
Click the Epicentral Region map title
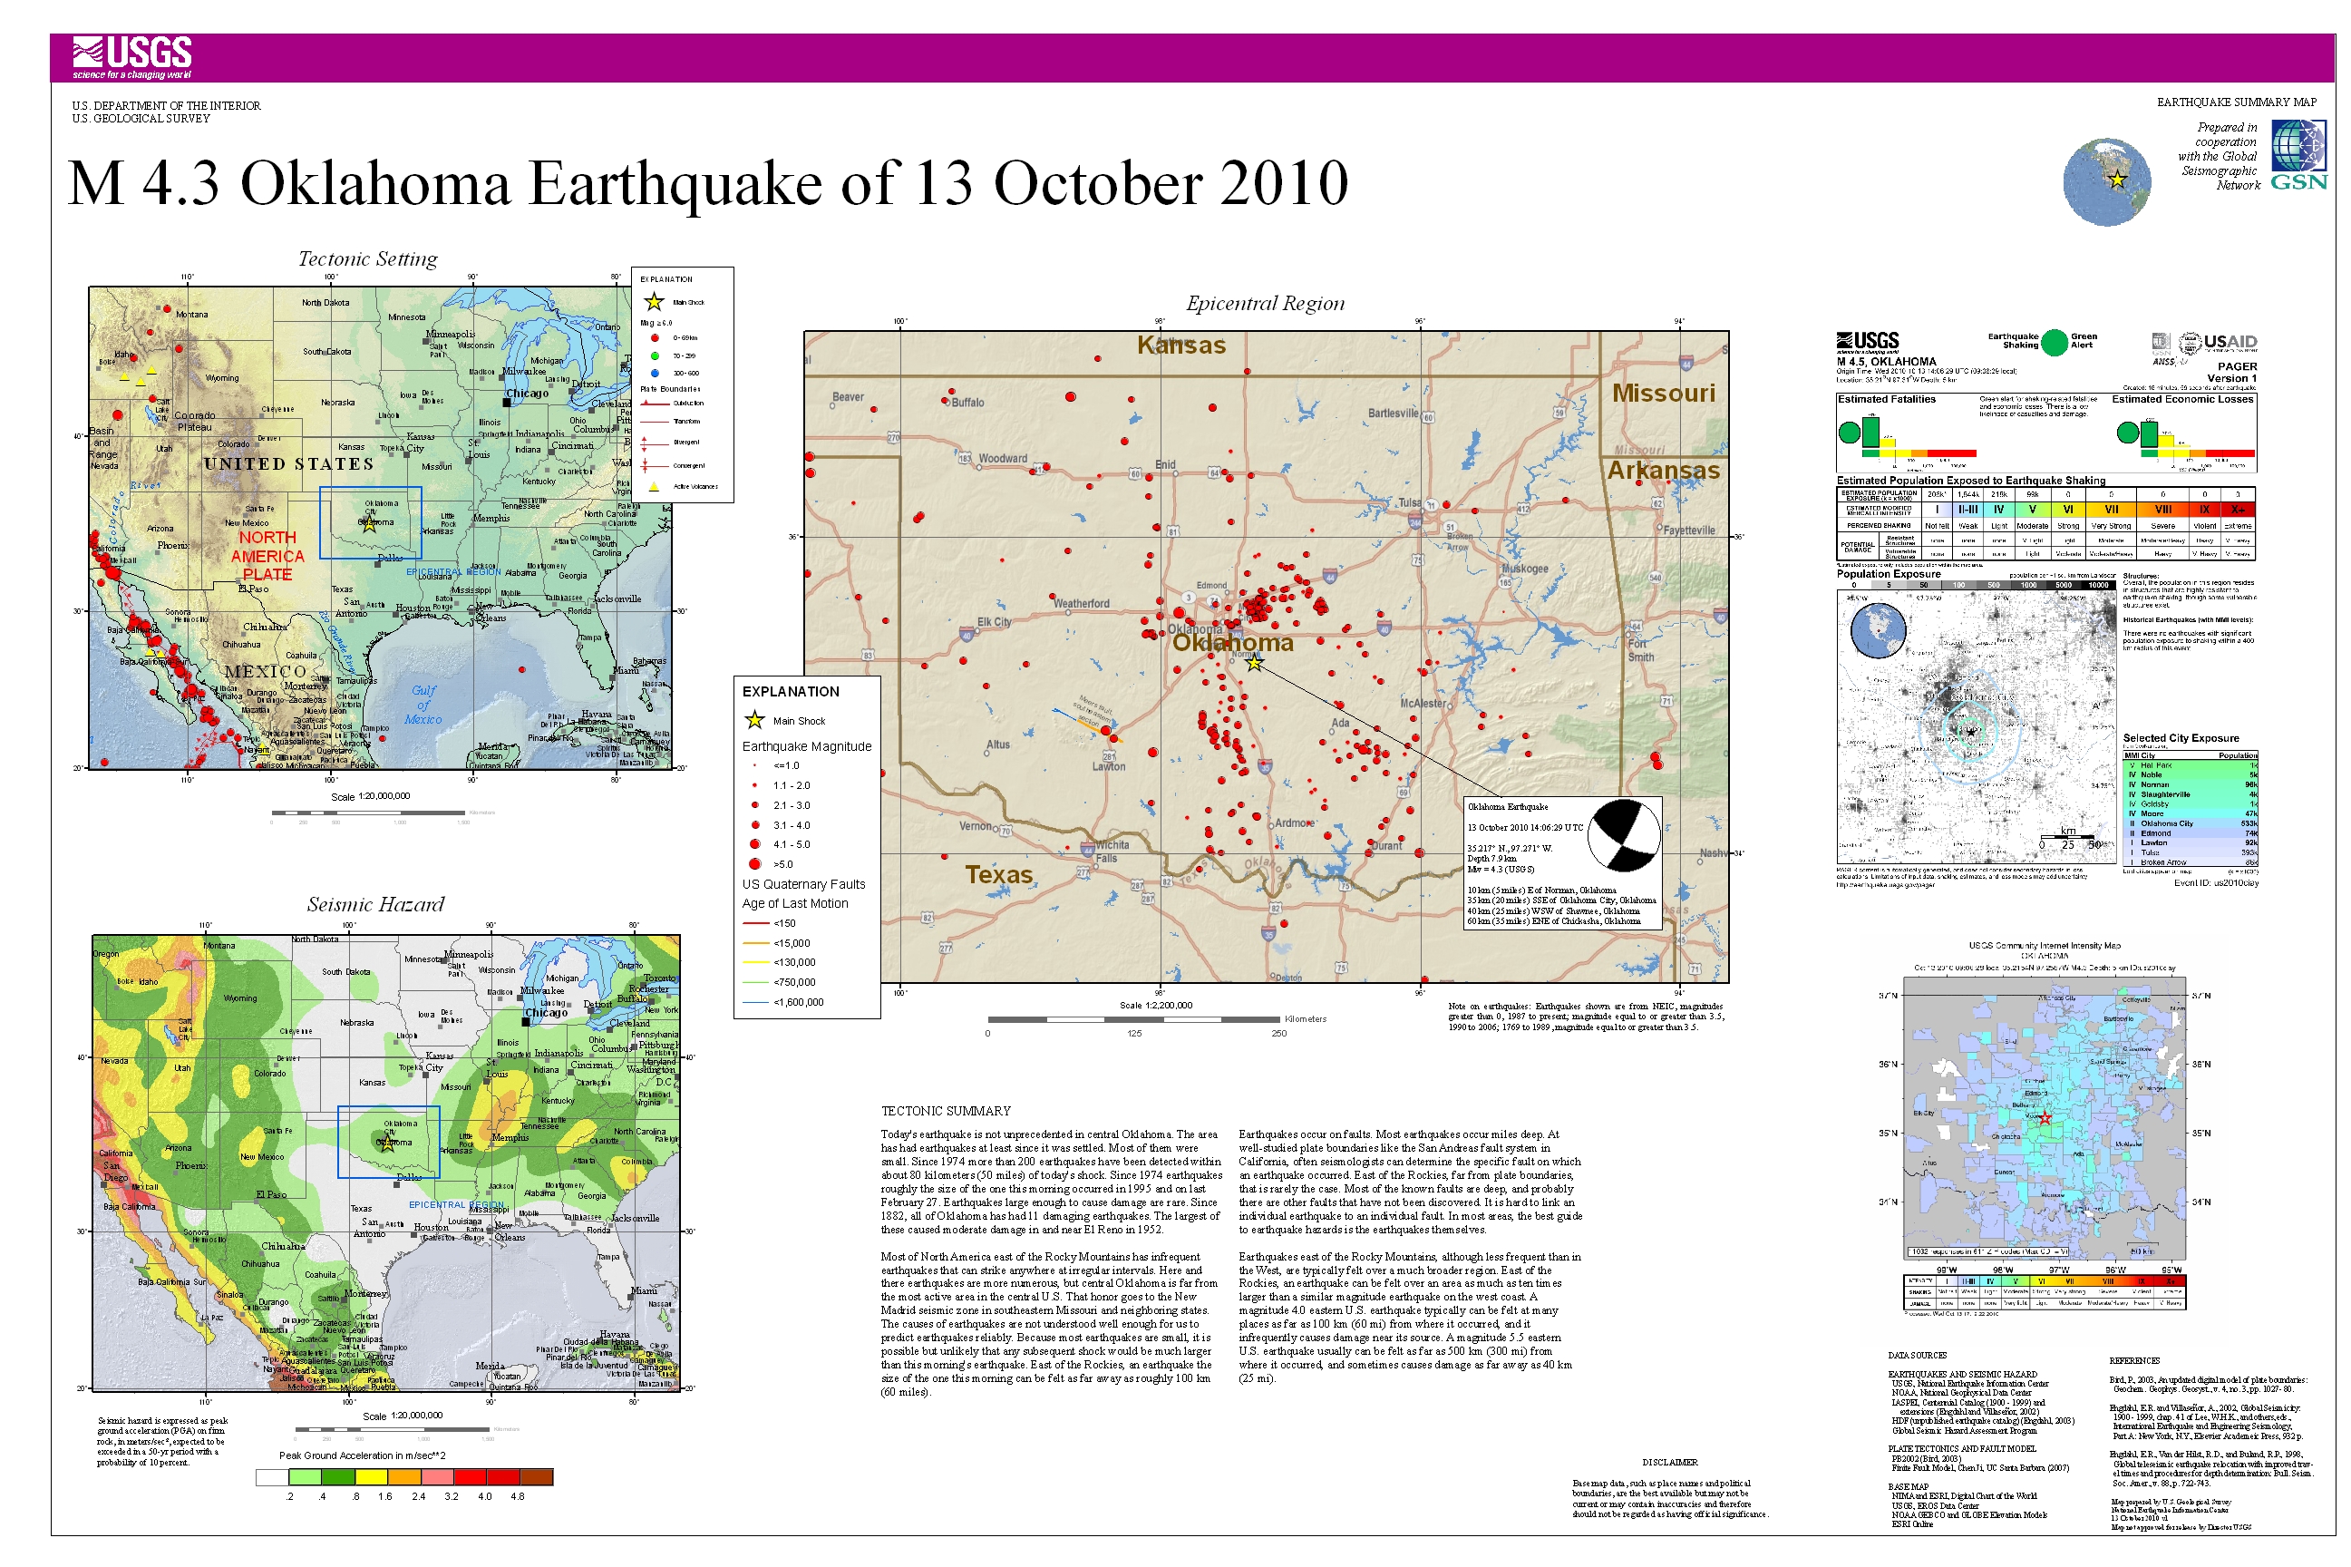coord(1264,304)
